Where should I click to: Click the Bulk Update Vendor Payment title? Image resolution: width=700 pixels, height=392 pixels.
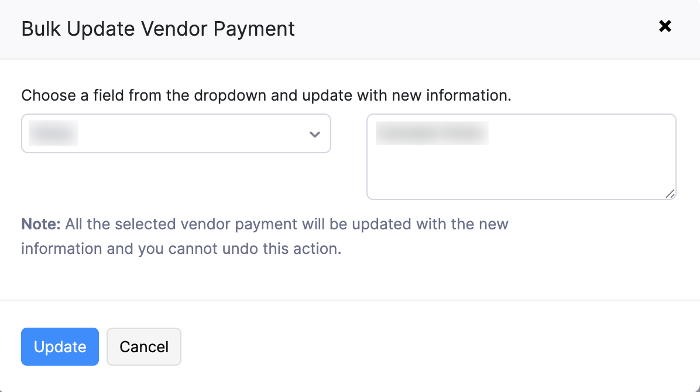point(158,29)
